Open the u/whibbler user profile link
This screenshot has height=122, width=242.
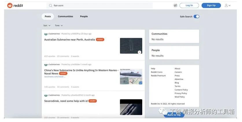point(75,64)
